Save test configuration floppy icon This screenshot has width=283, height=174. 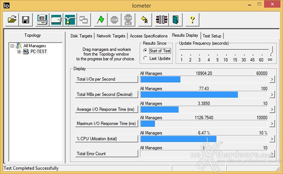26,19
